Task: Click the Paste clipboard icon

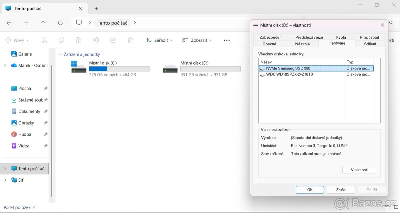Action: point(79,40)
